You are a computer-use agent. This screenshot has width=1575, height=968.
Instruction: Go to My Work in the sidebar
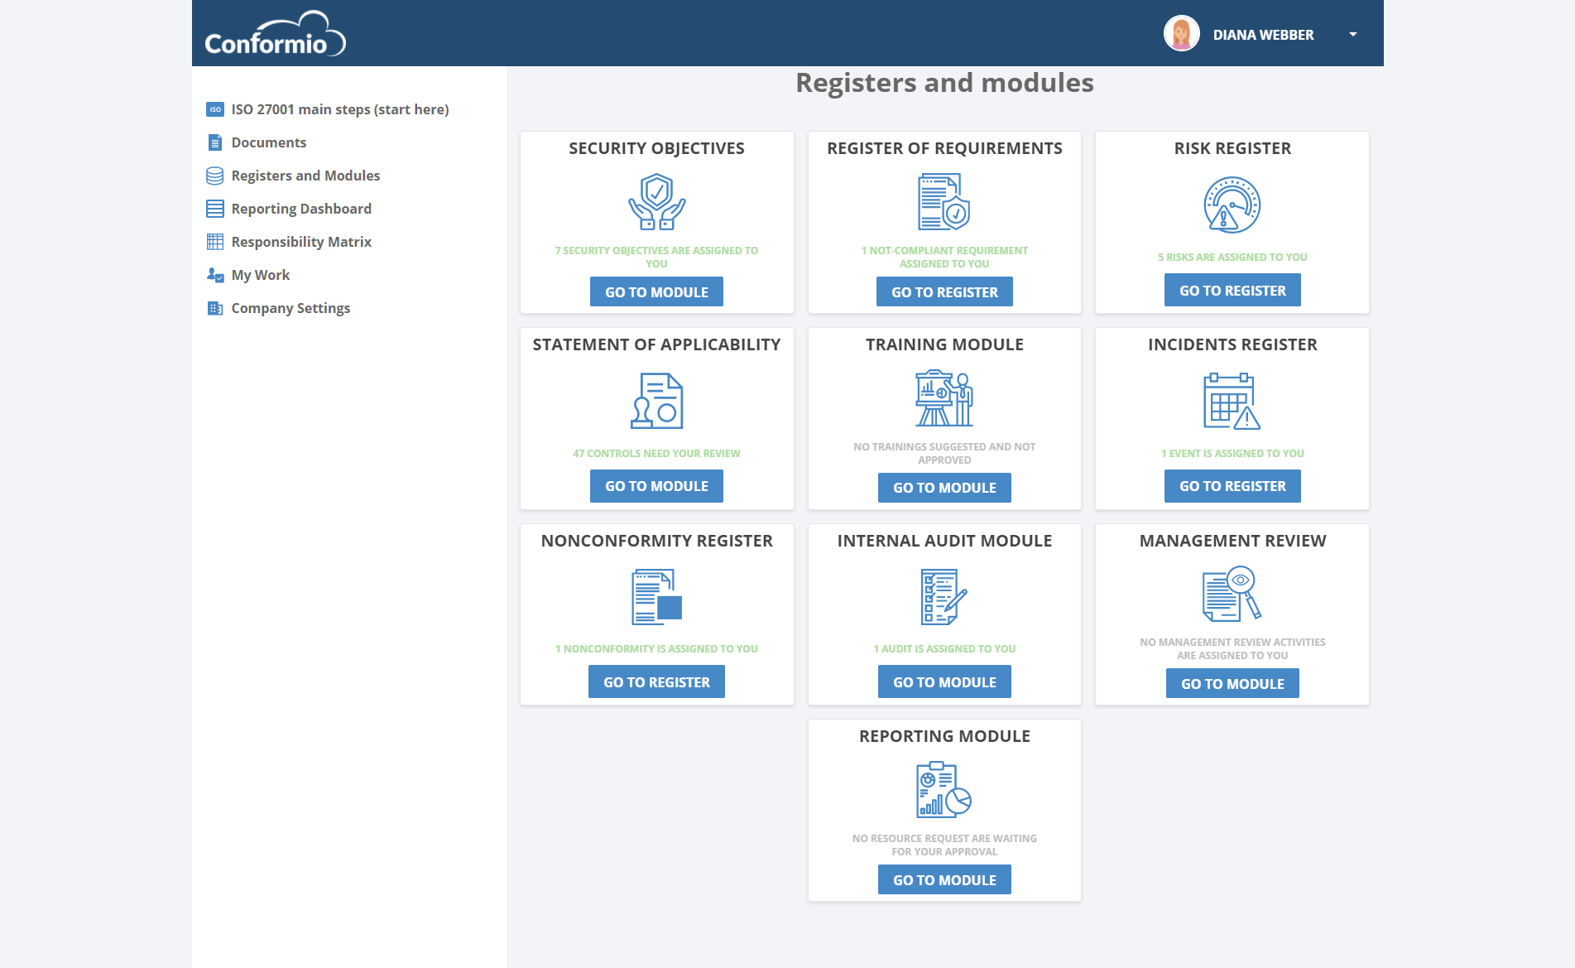tap(261, 275)
